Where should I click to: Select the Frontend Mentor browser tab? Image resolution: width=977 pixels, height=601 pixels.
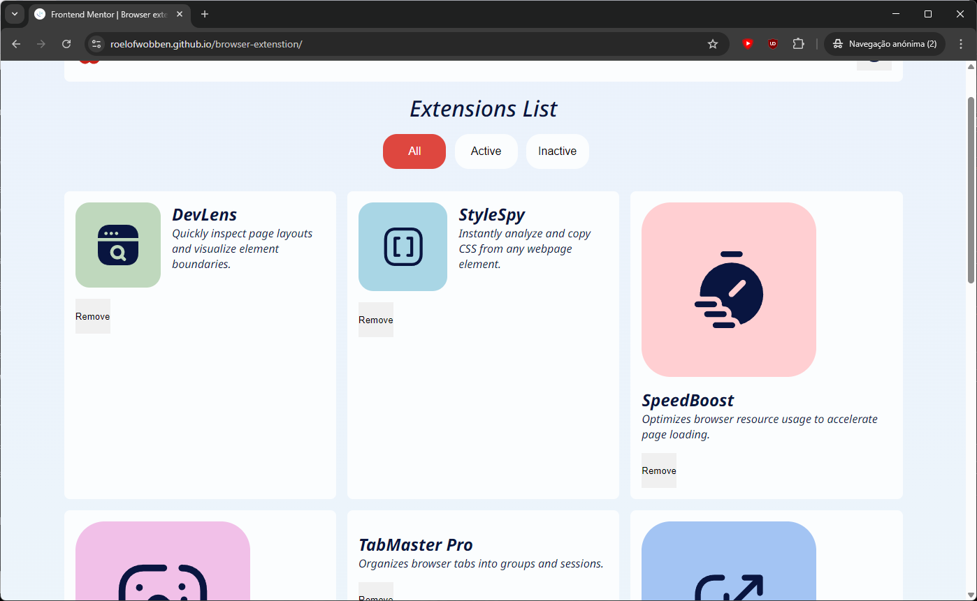pos(108,14)
